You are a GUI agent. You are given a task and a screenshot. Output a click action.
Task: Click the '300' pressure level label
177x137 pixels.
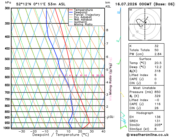click(x=8, y=8)
